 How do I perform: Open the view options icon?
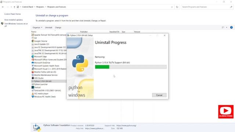pos(223,27)
